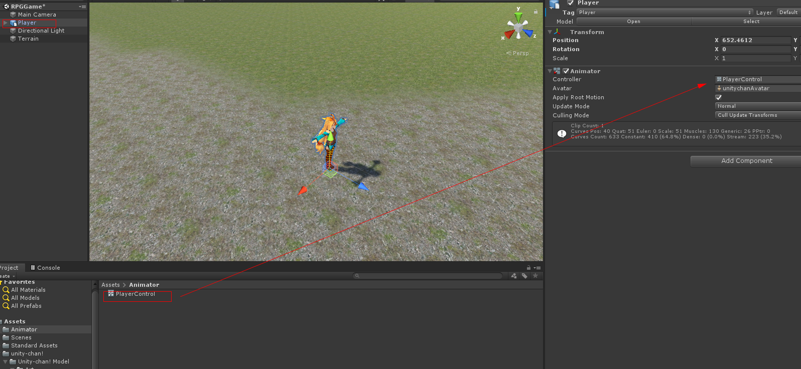Expand the Player object in Hierarchy
This screenshot has width=801, height=369.
click(x=6, y=23)
